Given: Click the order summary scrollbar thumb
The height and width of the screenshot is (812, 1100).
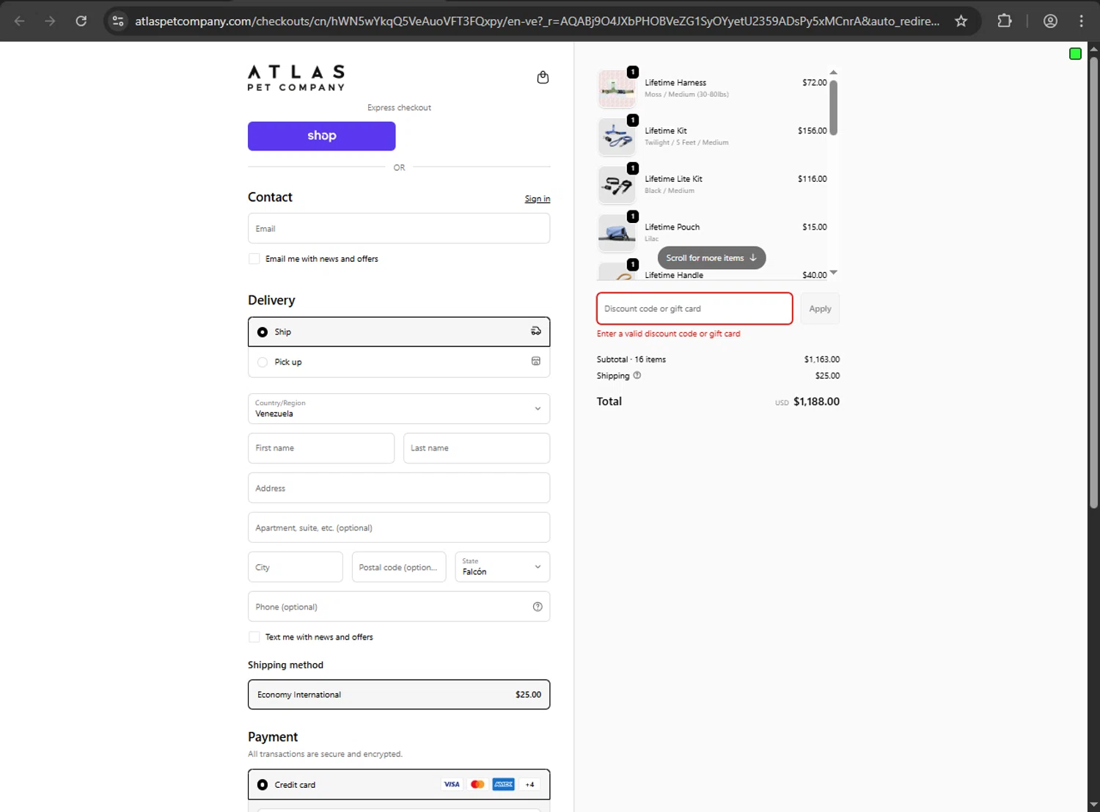Looking at the screenshot, I should [x=833, y=107].
